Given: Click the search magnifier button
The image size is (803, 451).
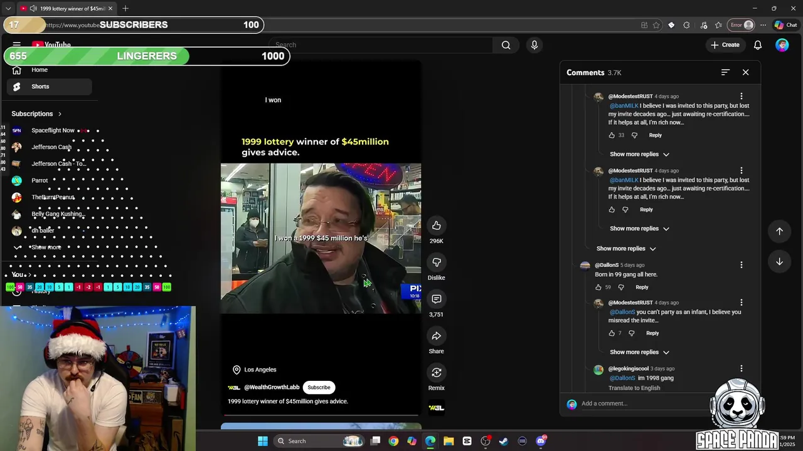Looking at the screenshot, I should pyautogui.click(x=506, y=45).
